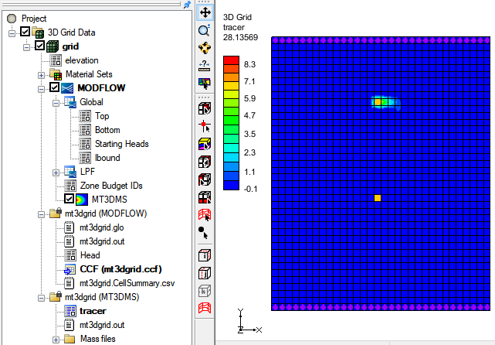Viewport: 495px width, 345px height.
Task: Open mt3dgrid.out under mt3dgrid (MODFLOW)
Action: coord(102,241)
